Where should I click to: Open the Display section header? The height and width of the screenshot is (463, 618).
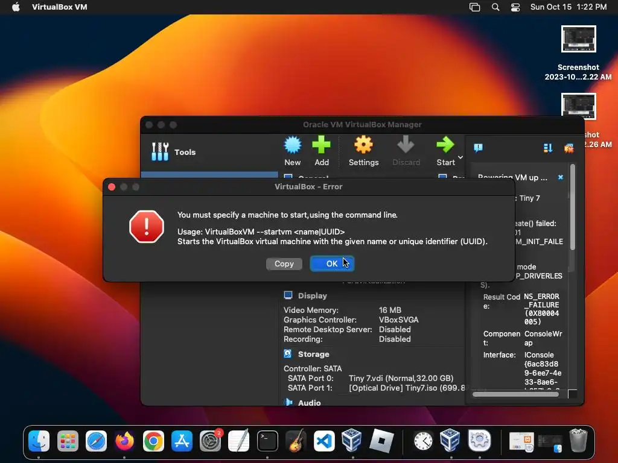tap(312, 295)
